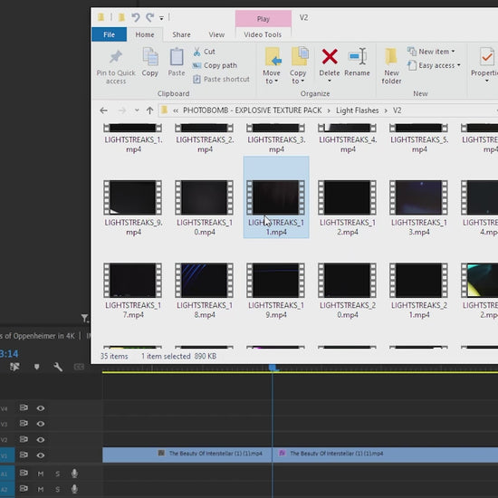Click the Delete red X icon
This screenshot has width=498, height=498.
tap(330, 56)
